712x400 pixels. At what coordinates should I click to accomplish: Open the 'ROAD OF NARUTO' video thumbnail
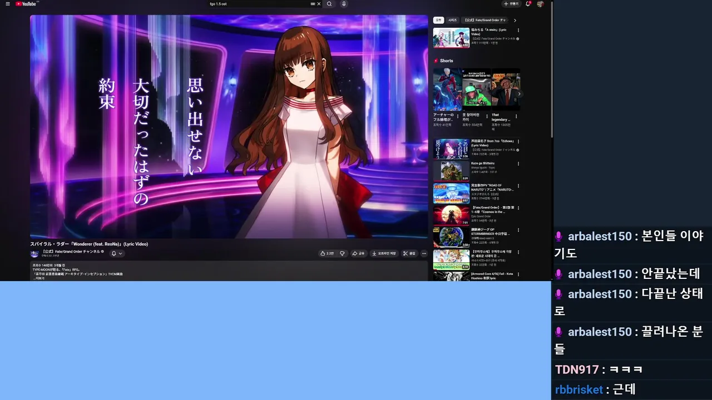[451, 193]
